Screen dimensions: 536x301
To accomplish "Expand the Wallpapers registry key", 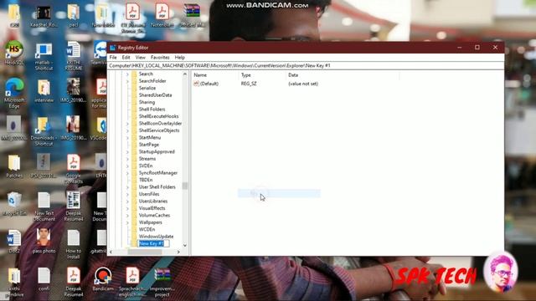I will pyautogui.click(x=127, y=222).
